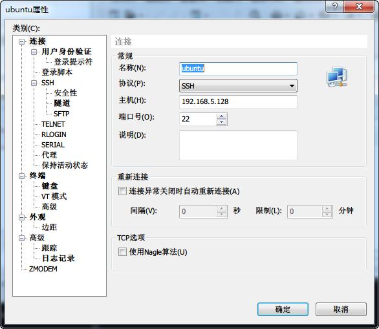Click the help question mark button
The width and height of the screenshot is (379, 329).
335,6
